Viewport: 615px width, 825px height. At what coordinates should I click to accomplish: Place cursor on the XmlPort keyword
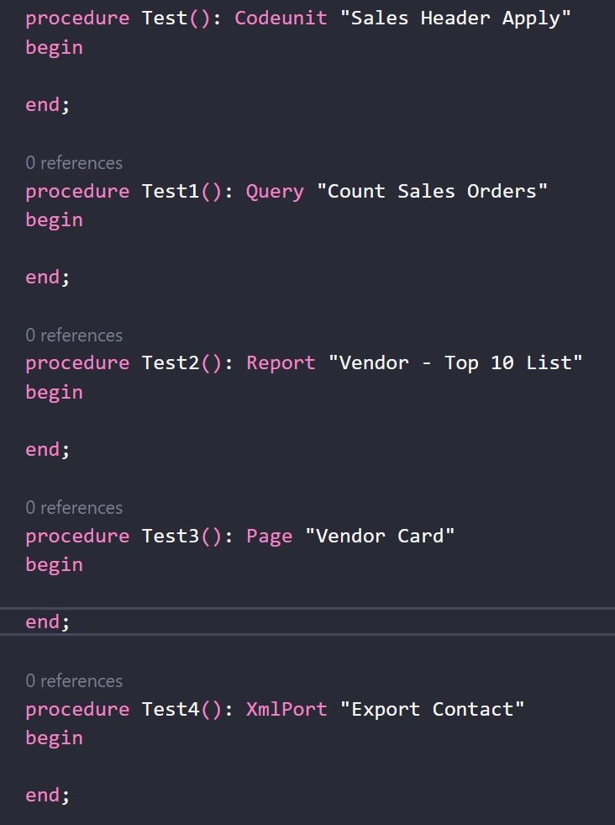(286, 710)
